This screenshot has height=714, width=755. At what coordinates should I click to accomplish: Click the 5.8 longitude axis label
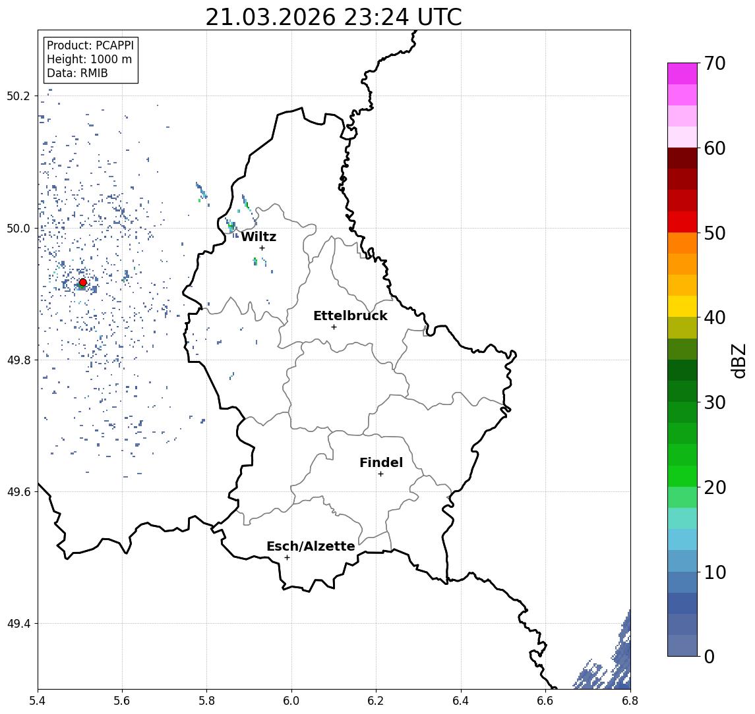[206, 701]
